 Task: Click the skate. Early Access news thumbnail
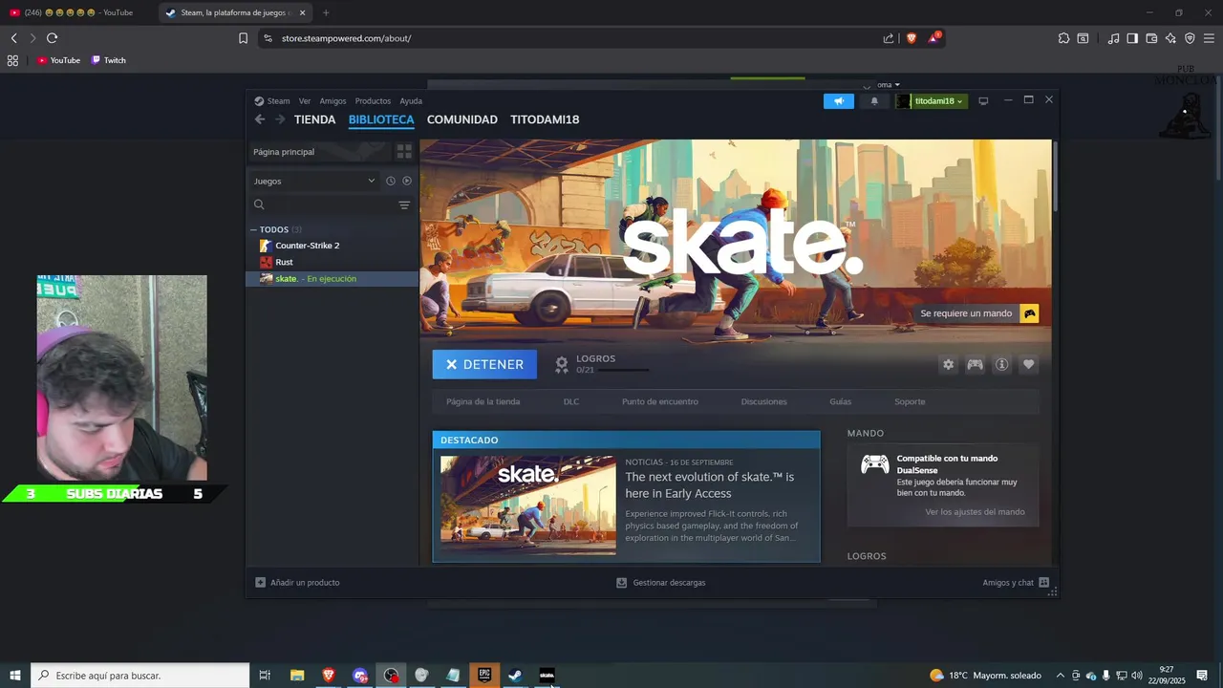[528, 505]
